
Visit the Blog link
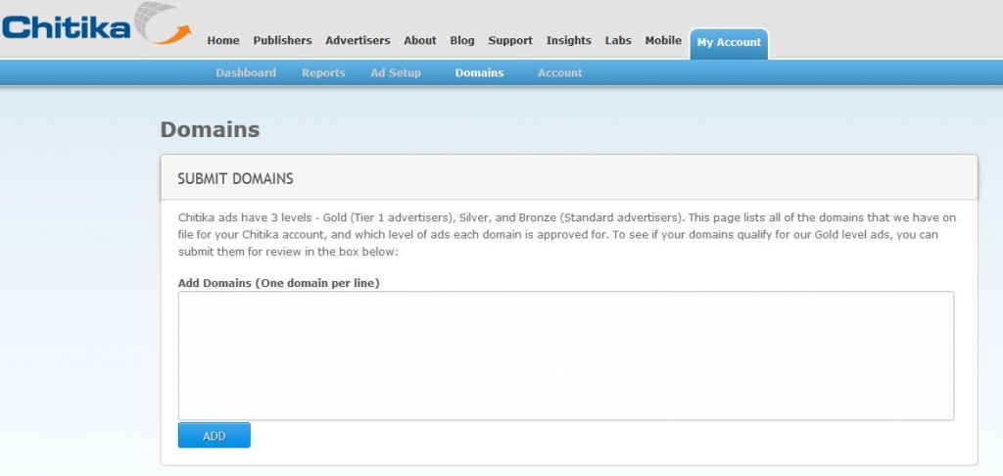pyautogui.click(x=462, y=41)
